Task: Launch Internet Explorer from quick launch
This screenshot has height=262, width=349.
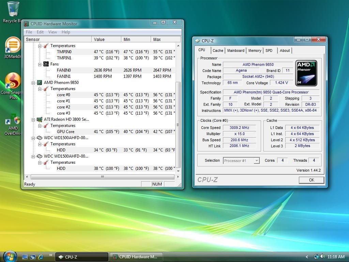Action: (41, 257)
